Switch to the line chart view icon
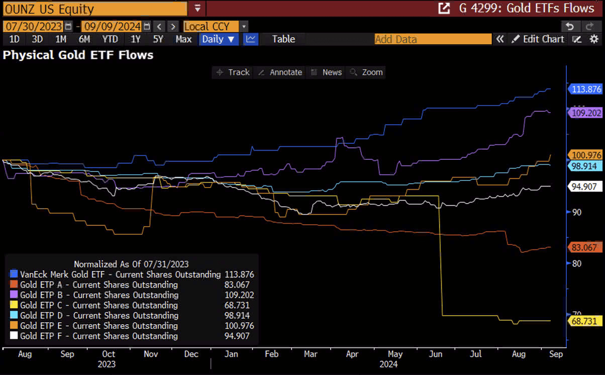605x375 pixels. click(251, 39)
